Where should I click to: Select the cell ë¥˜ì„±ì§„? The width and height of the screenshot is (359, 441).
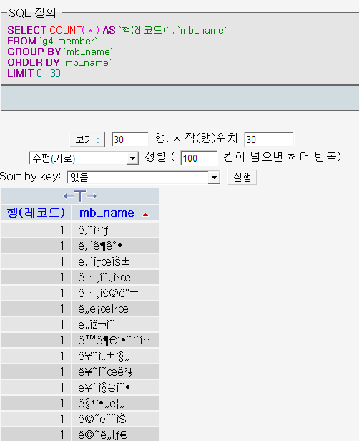116,356
